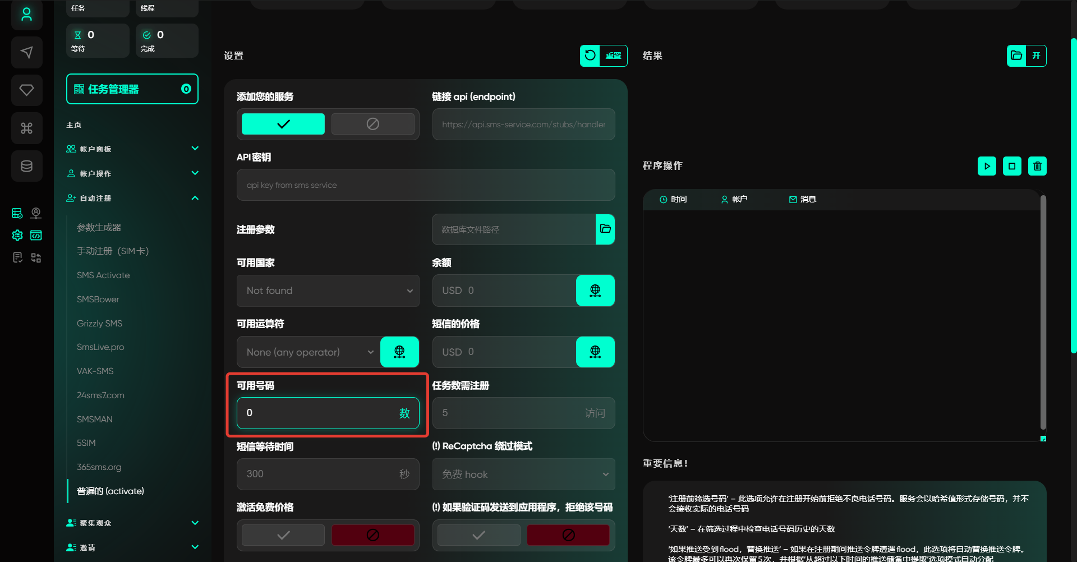Screen dimensions: 1077x562
Task: Click the play button in 程序操作
Action: click(987, 166)
